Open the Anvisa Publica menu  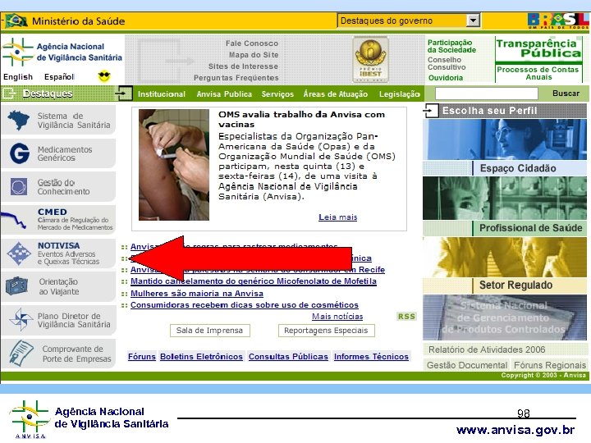pos(224,94)
